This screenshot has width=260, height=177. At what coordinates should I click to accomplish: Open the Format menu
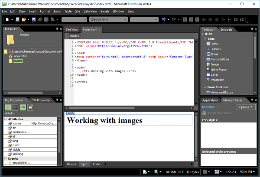[45, 11]
